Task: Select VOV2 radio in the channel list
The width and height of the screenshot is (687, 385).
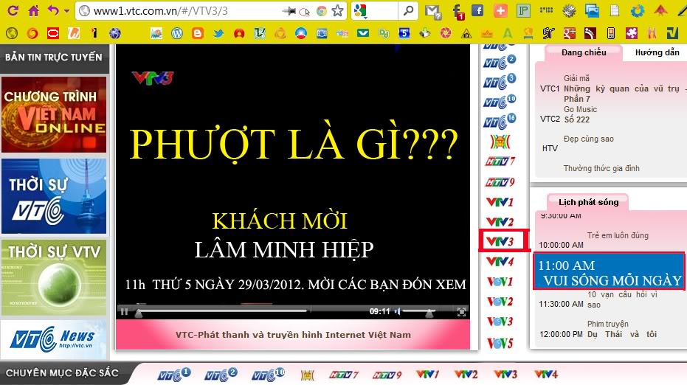Action: tap(500, 302)
